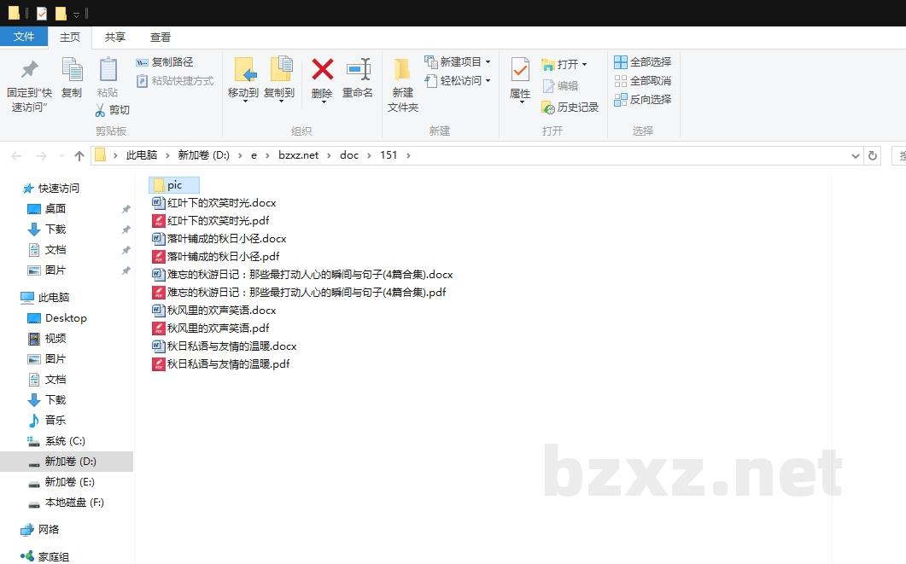The height and width of the screenshot is (564, 906).
Task: Switch to the Share tab
Action: coord(115,38)
